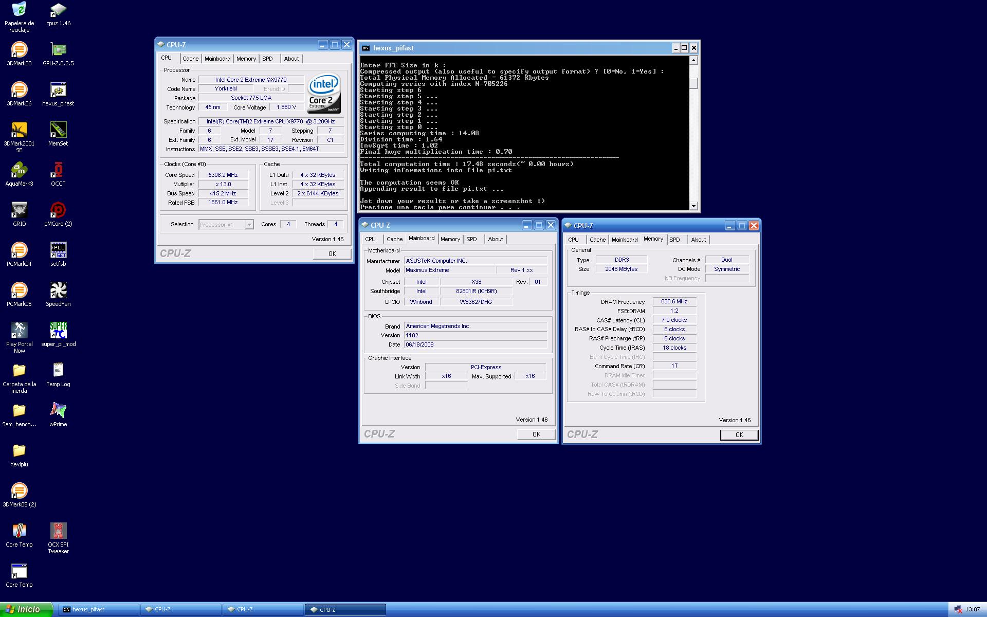Open the Carpeta de la merda folder
Image resolution: width=987 pixels, height=617 pixels.
(19, 377)
